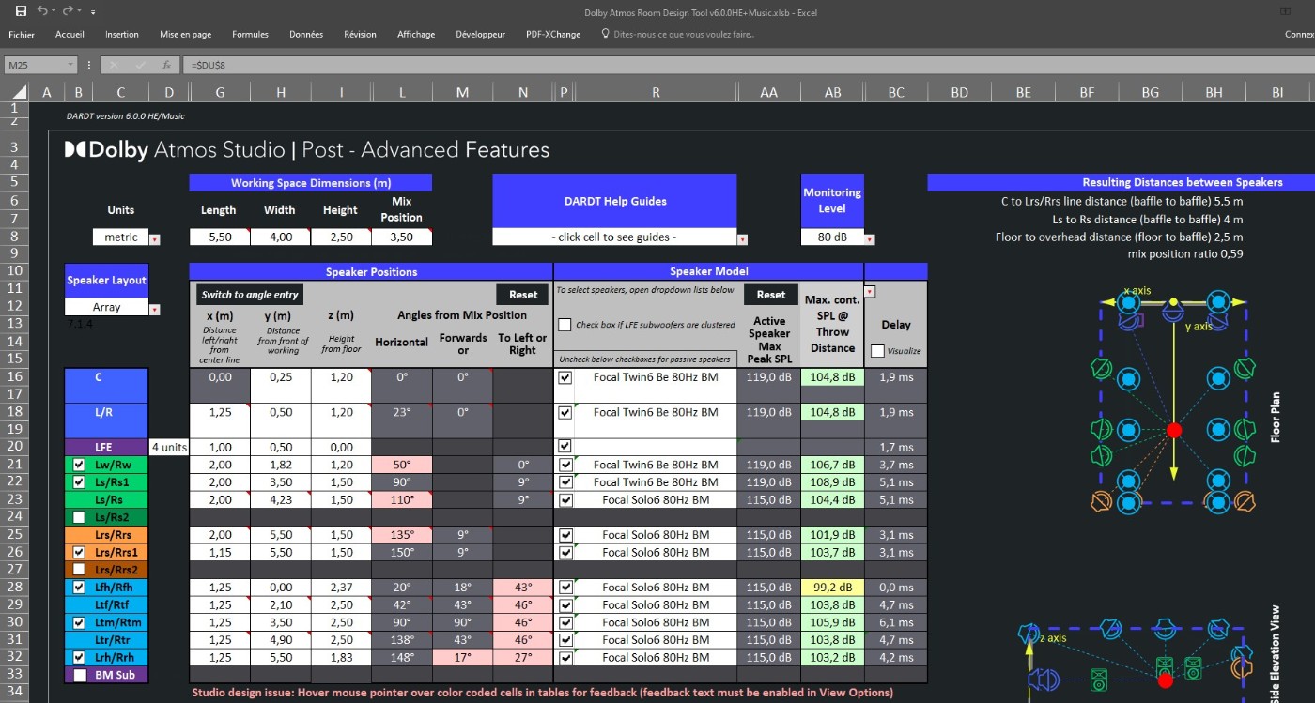Expand the Monitoring Level 80 dB dropdown
The width and height of the screenshot is (1315, 703).
pos(870,239)
